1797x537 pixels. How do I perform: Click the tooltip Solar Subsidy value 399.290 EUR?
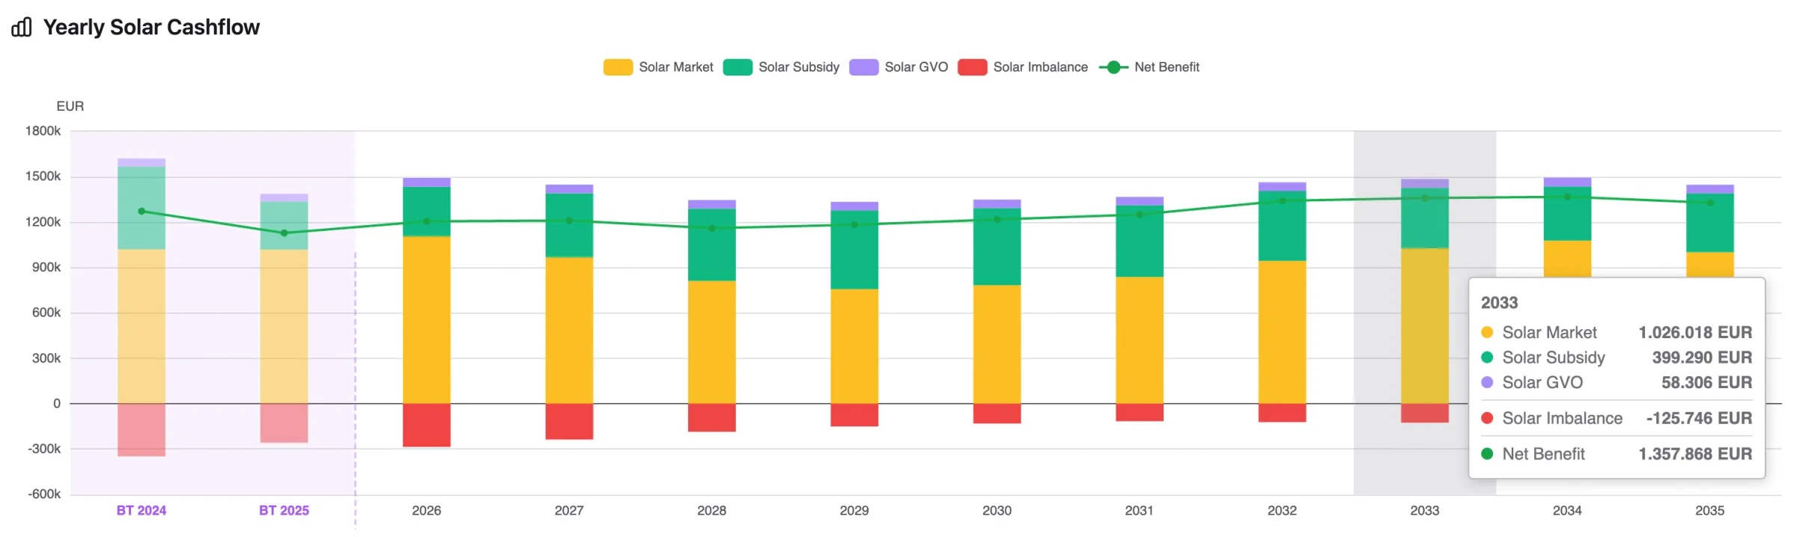coord(1702,358)
